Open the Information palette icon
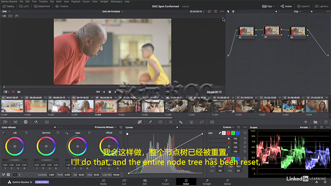Viewport: 331px width, 186px height. [x=326, y=122]
